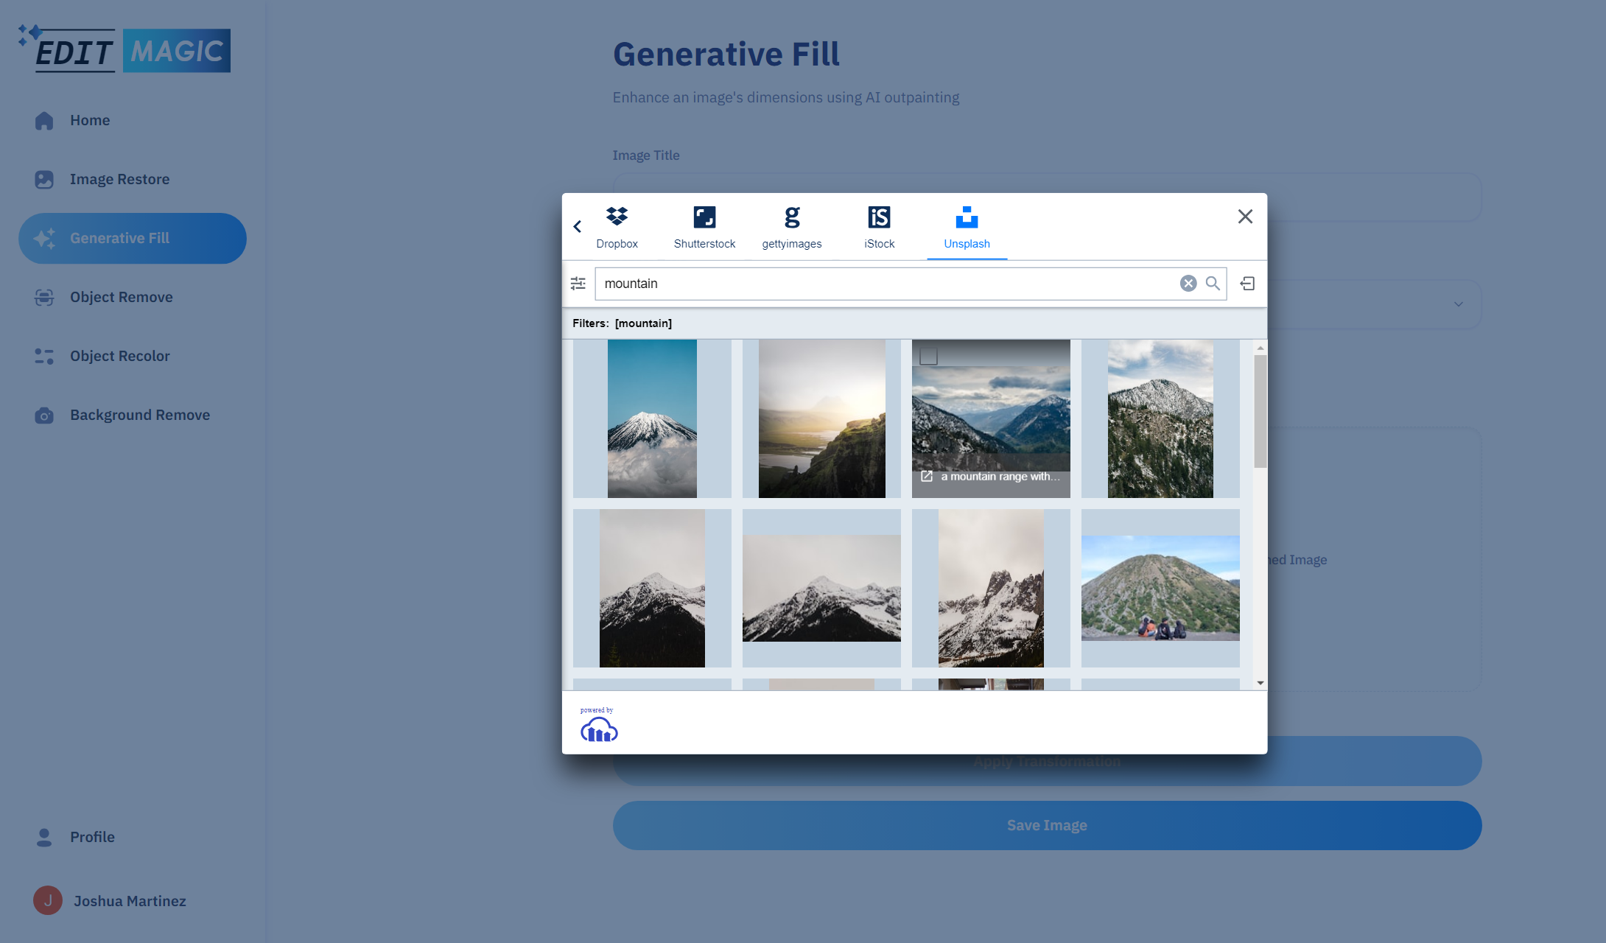
Task: Open the search filters sliders icon
Action: 578,284
